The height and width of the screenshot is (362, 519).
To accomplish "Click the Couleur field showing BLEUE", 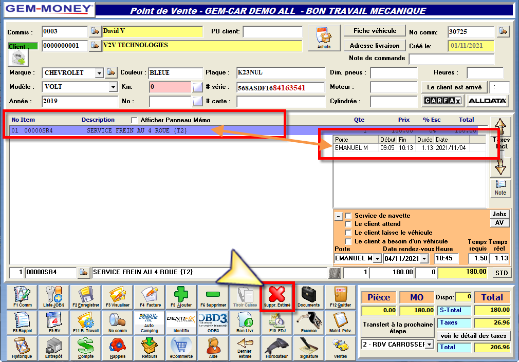I will [175, 72].
